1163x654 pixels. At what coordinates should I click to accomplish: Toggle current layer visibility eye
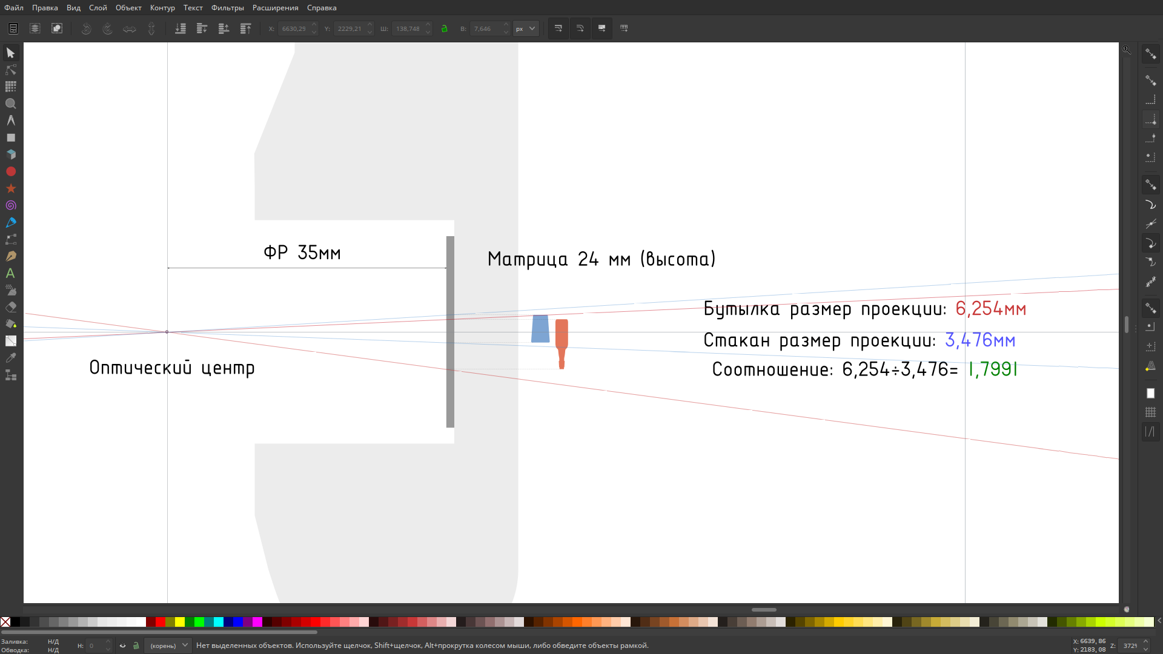pyautogui.click(x=122, y=646)
